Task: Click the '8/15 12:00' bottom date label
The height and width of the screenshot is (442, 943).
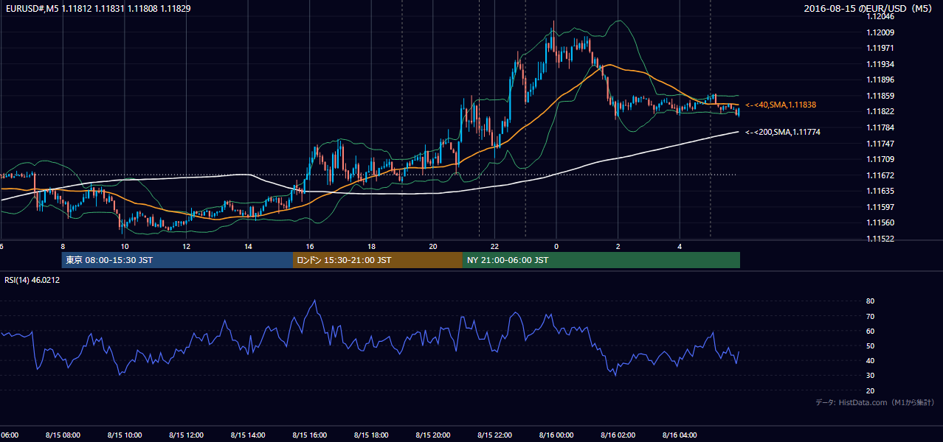Action: (x=187, y=435)
